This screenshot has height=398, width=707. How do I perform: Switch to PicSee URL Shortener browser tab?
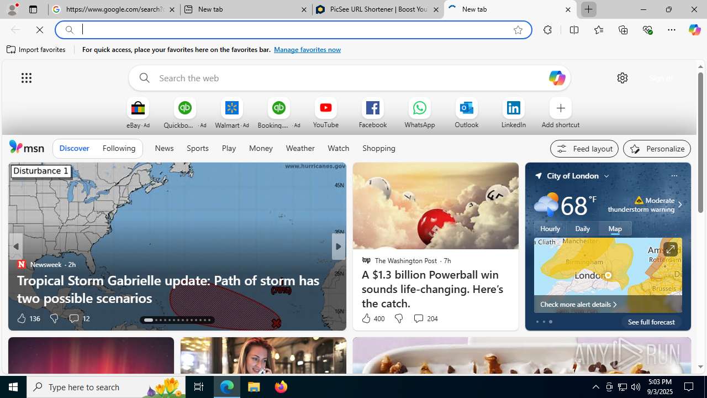378,9
